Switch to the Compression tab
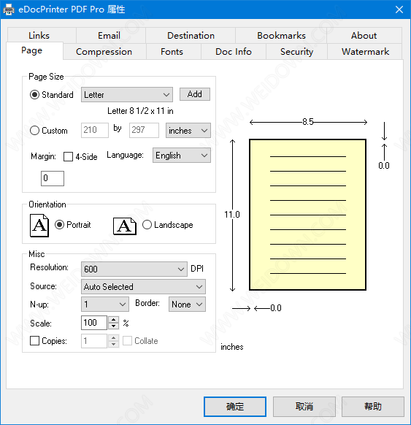 point(104,52)
